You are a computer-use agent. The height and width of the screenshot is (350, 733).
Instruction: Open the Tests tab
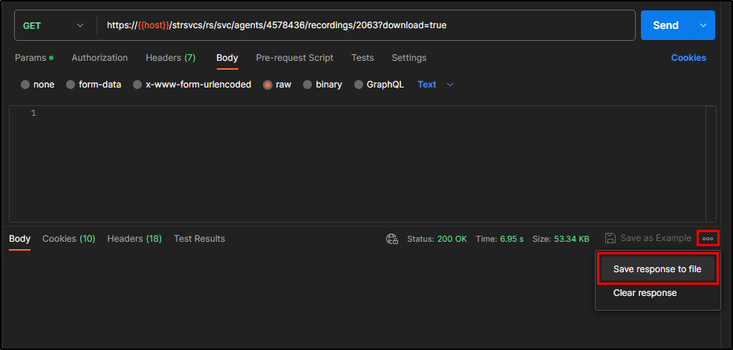(x=362, y=58)
